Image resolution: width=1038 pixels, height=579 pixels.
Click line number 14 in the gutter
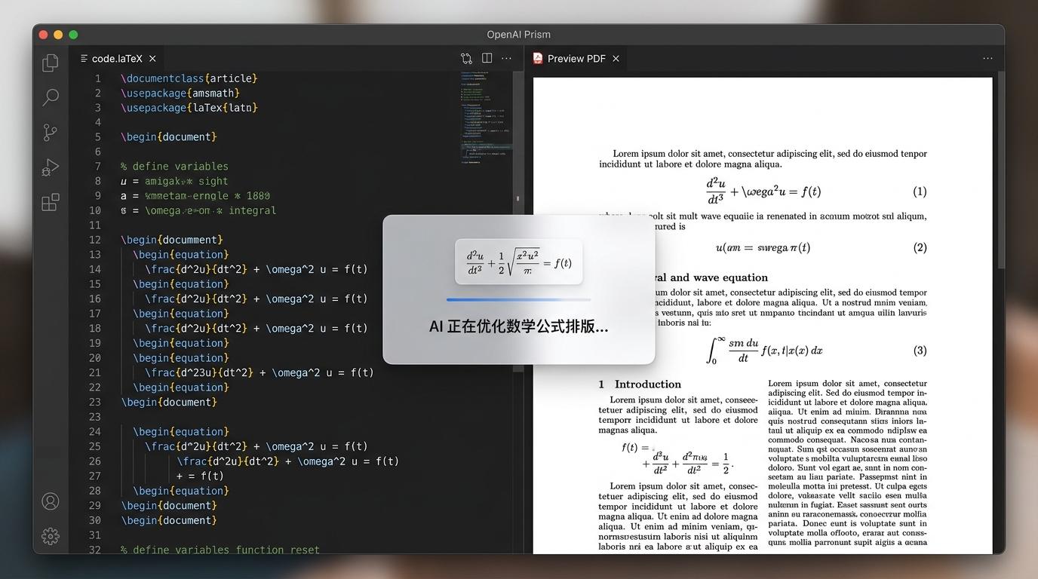[x=95, y=269]
